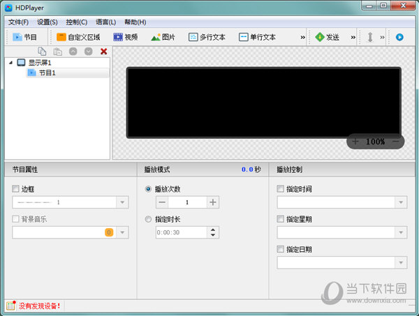Open the 指定时间 dropdown
Screen dimensions: 419x316
point(401,202)
